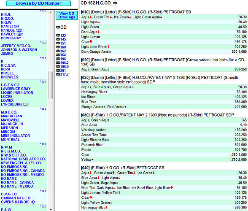The width and height of the screenshot is (248, 211).
Task: Click HAWLEY embossing logo icon
Action: pos(19,34)
